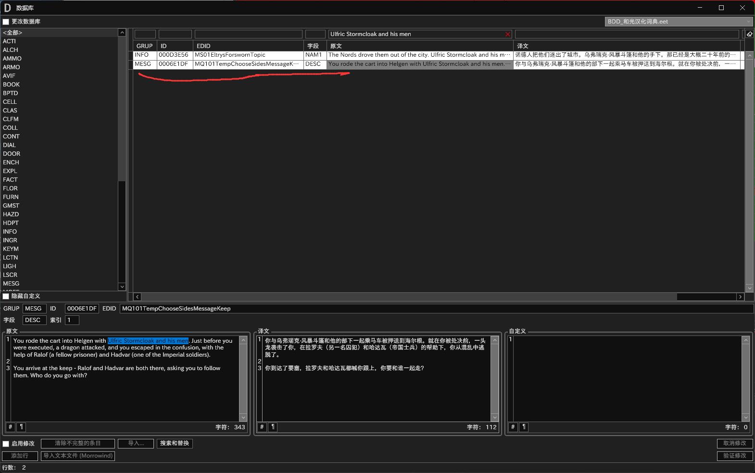755x473 pixels.
Task: Select the table cell 0006E1DF
Action: pyautogui.click(x=175, y=64)
